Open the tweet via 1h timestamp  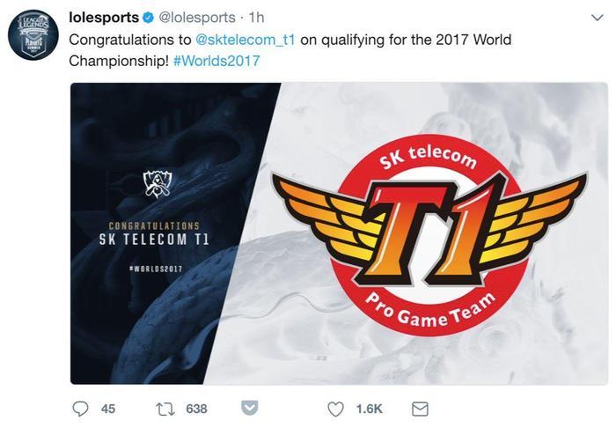coord(257,18)
